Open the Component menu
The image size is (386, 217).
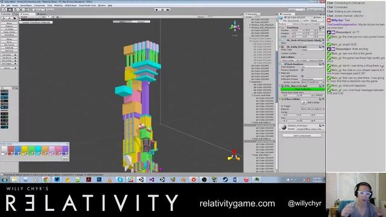(39, 5)
